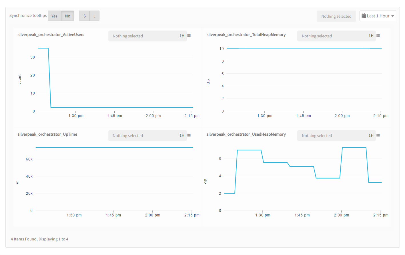
Task: Click the calendar icon in the time range selector
Action: [x=364, y=16]
